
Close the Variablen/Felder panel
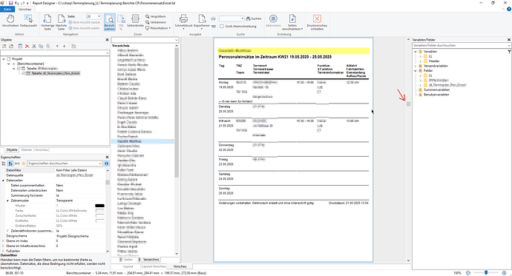coord(509,40)
